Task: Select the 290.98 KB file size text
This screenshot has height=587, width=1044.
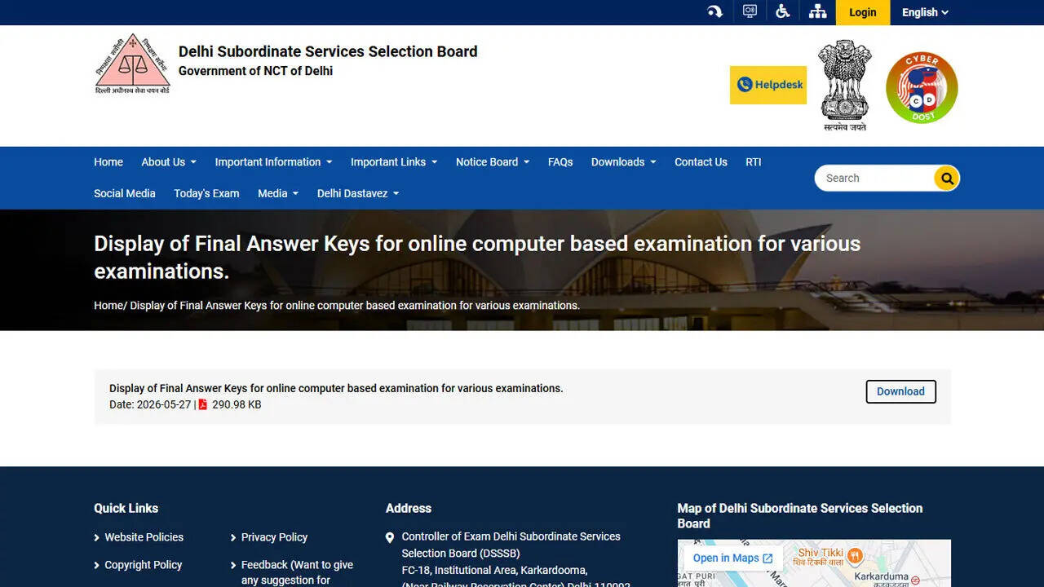Action: click(237, 404)
